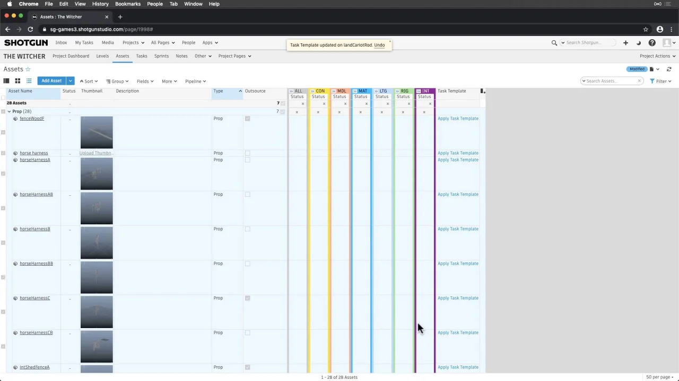Open the Notes tab
Viewport: 679px width, 381px height.
181,56
